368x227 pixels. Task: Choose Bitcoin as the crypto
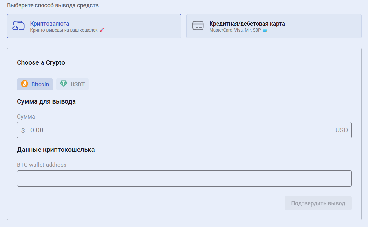[35, 84]
